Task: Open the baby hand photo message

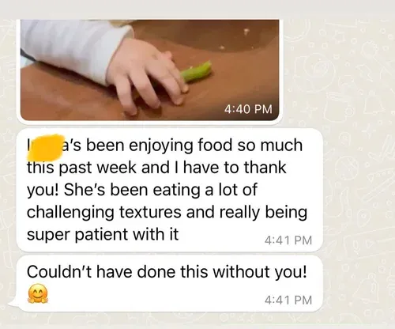Action: (x=149, y=70)
